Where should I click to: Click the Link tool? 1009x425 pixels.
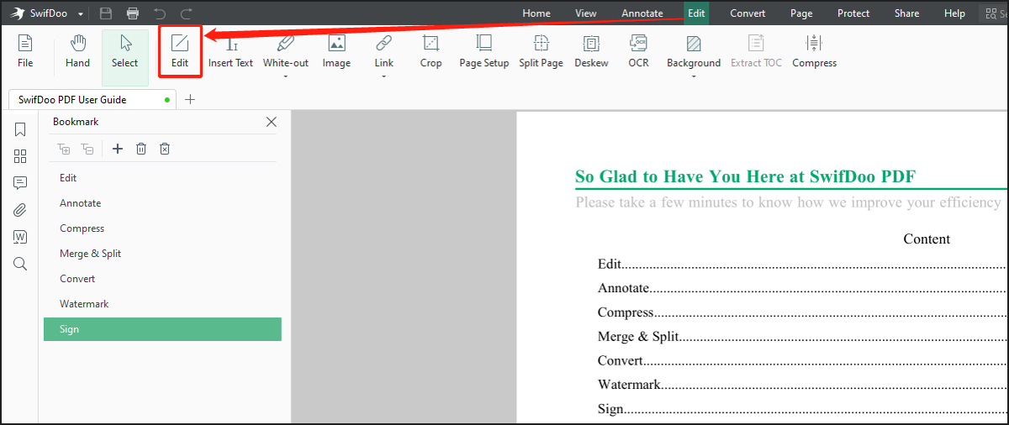point(384,51)
